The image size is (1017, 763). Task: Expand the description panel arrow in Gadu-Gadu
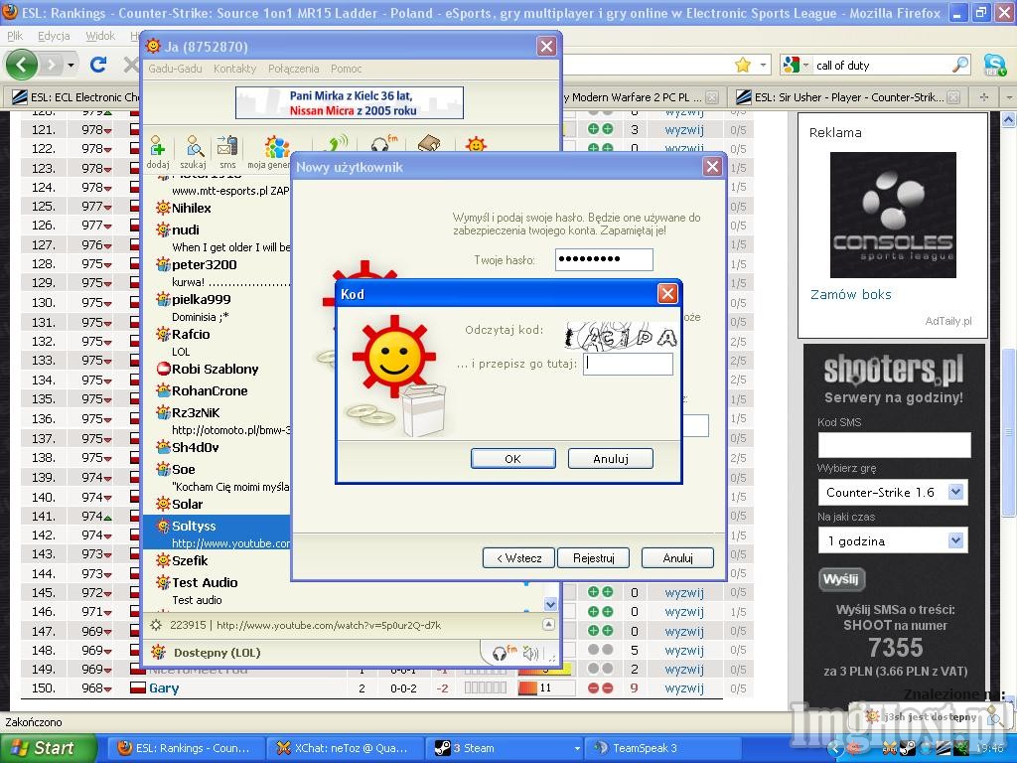(x=548, y=624)
